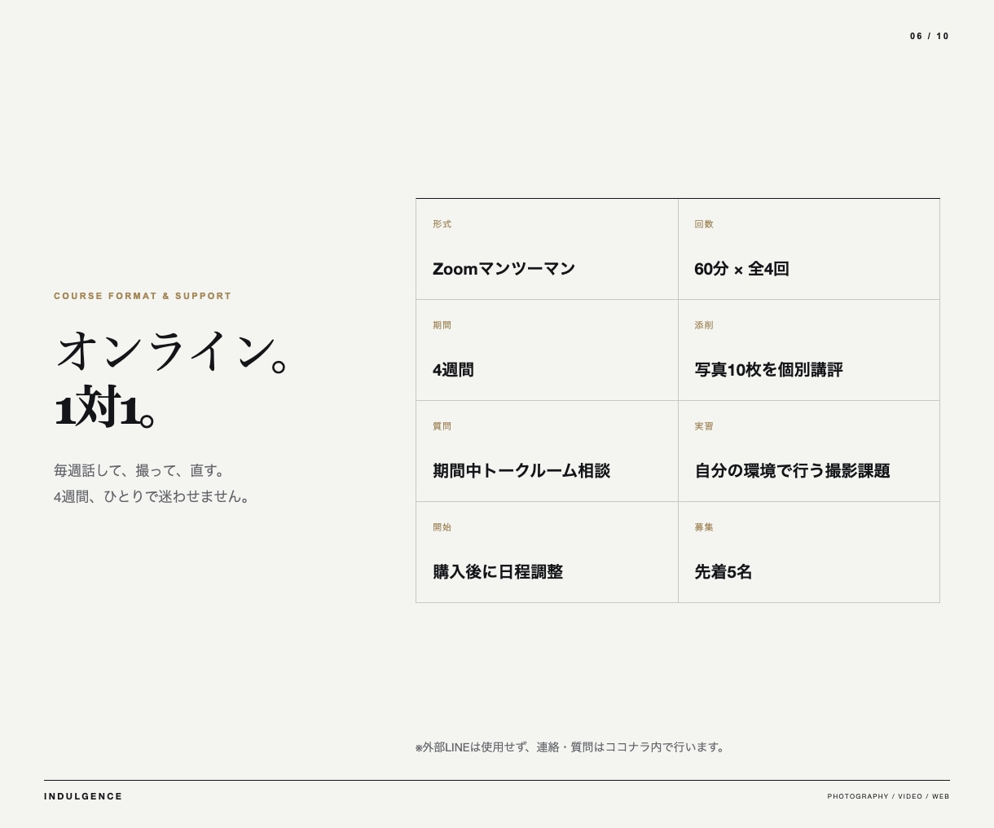Click the INDULGENCE footer brand
The image size is (994, 828).
[x=83, y=796]
